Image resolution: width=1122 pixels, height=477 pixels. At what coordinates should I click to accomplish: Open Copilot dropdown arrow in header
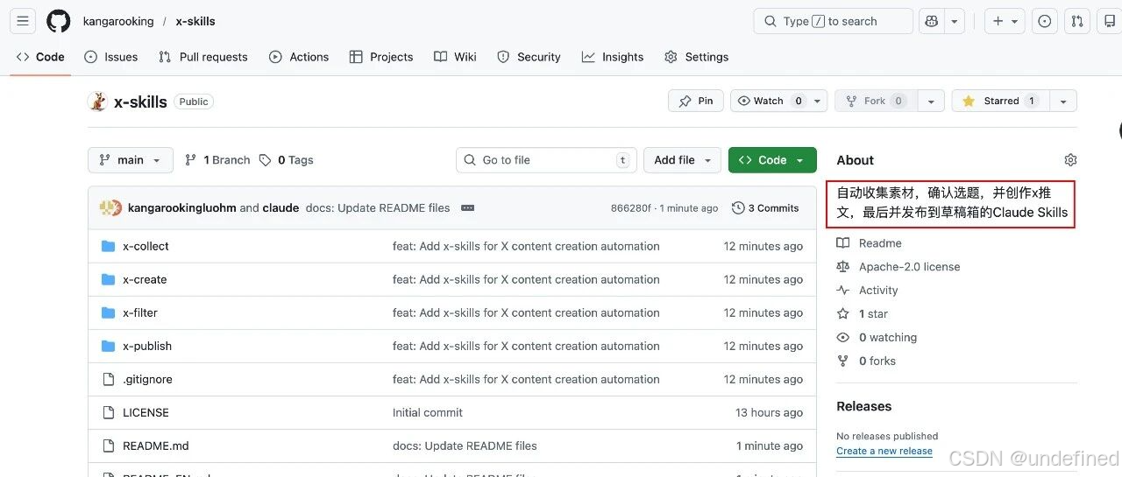[x=955, y=21]
